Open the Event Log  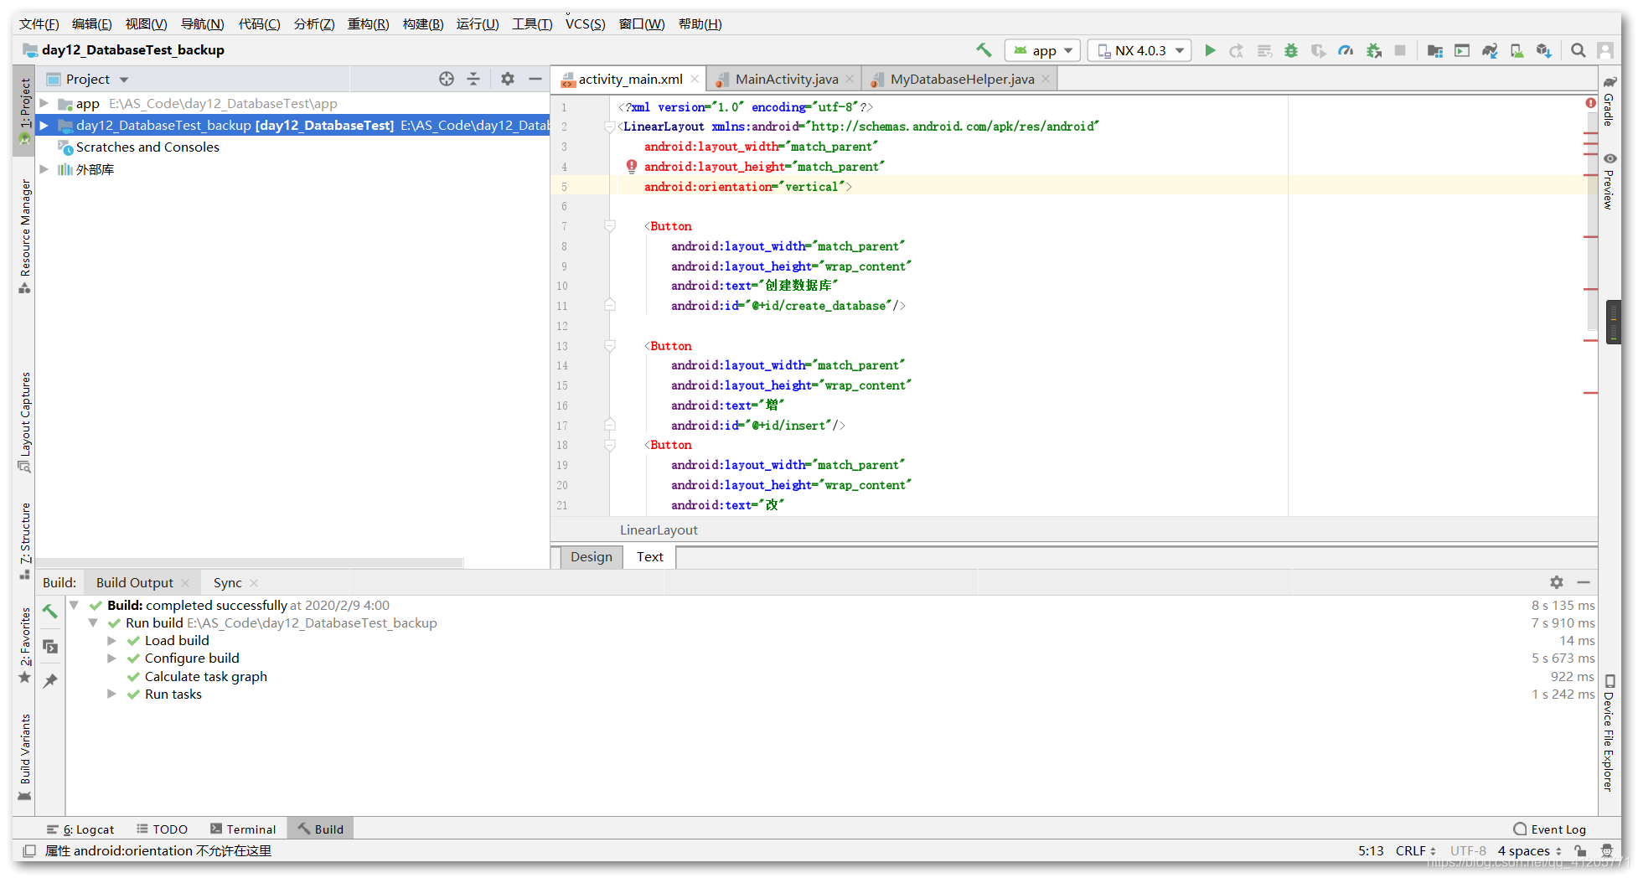[x=1550, y=829]
